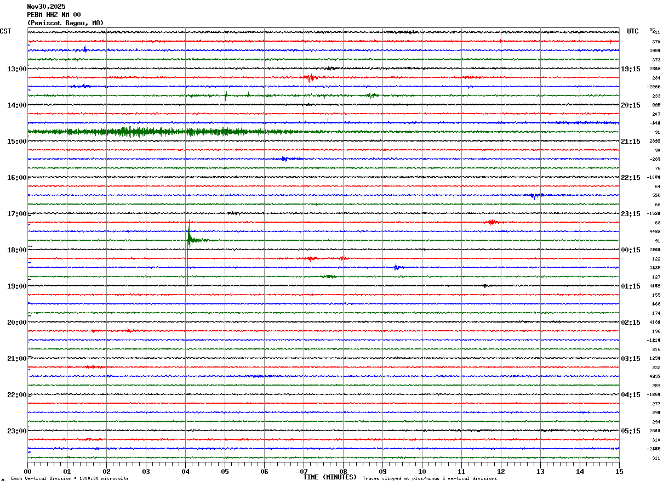
Task: Click the red burst near minute 12 after 17:00
Action: tap(491, 222)
